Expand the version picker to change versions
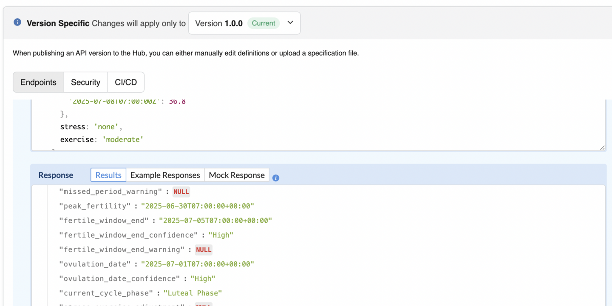612x306 pixels. tap(244, 23)
